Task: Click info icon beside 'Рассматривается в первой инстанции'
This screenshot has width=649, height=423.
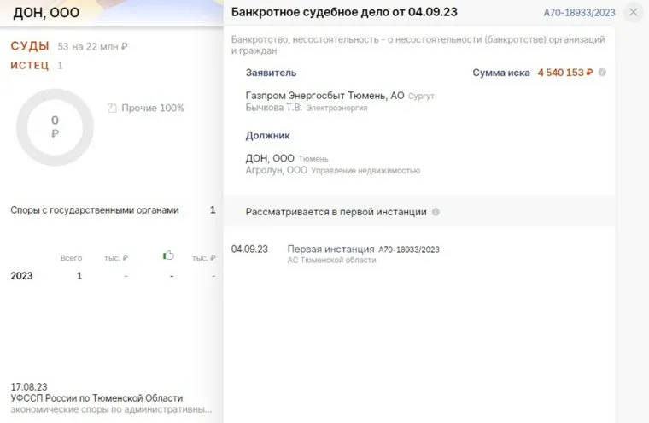Action: pos(436,212)
